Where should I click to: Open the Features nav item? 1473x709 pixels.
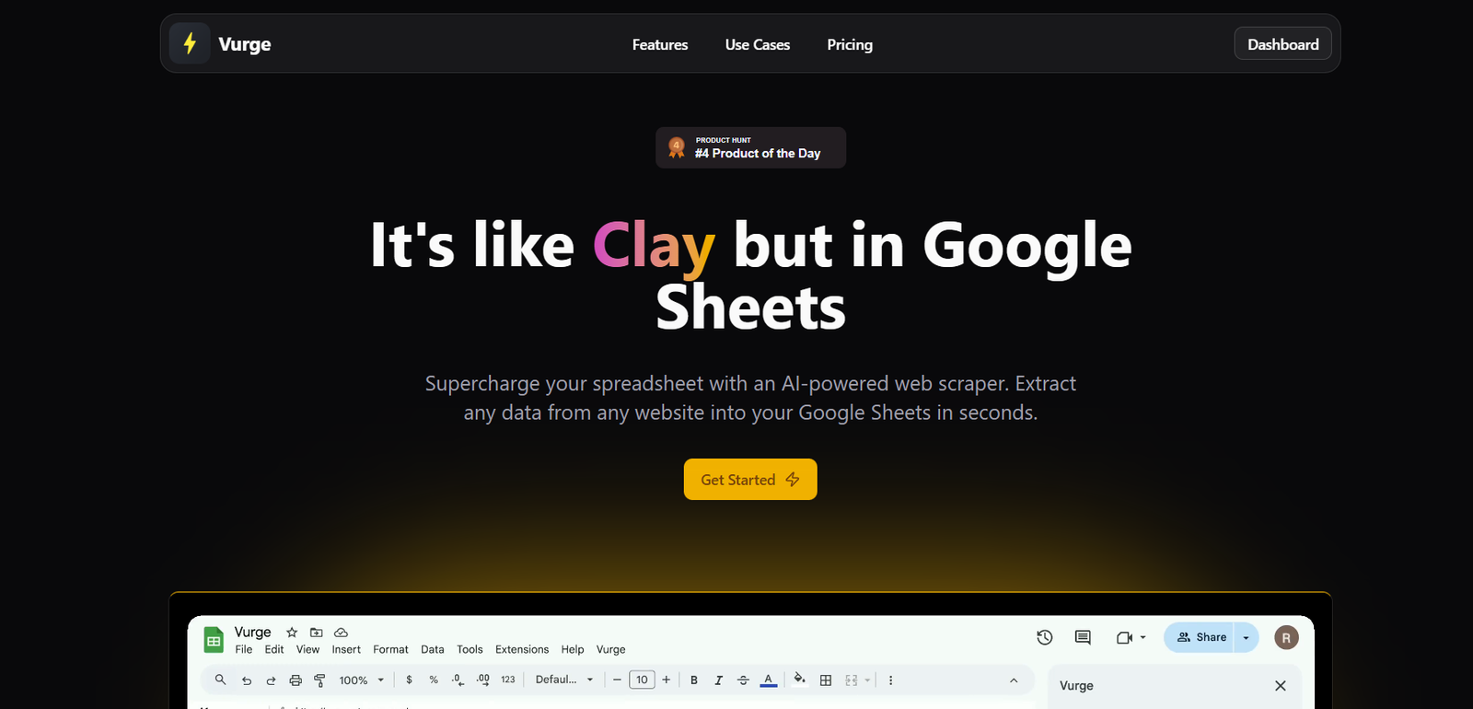659,44
